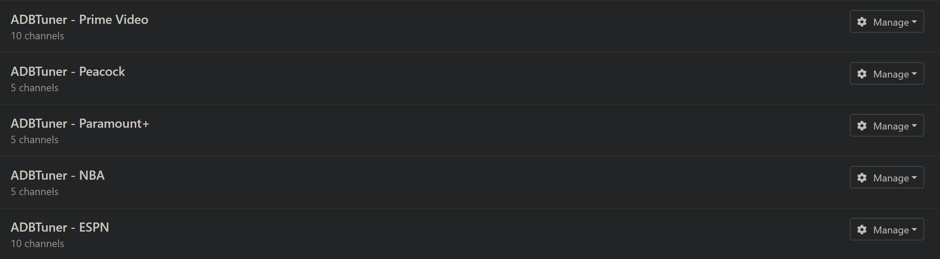Select the ADBTuner - ESPN title
Screen dimensions: 940x259
coord(60,227)
